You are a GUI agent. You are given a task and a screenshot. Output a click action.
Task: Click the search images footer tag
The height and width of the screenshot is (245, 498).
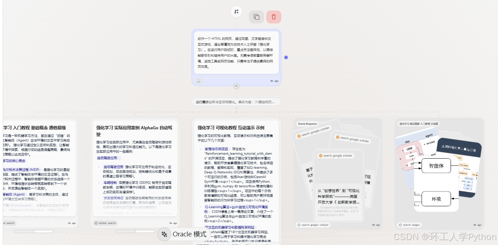[410, 225]
